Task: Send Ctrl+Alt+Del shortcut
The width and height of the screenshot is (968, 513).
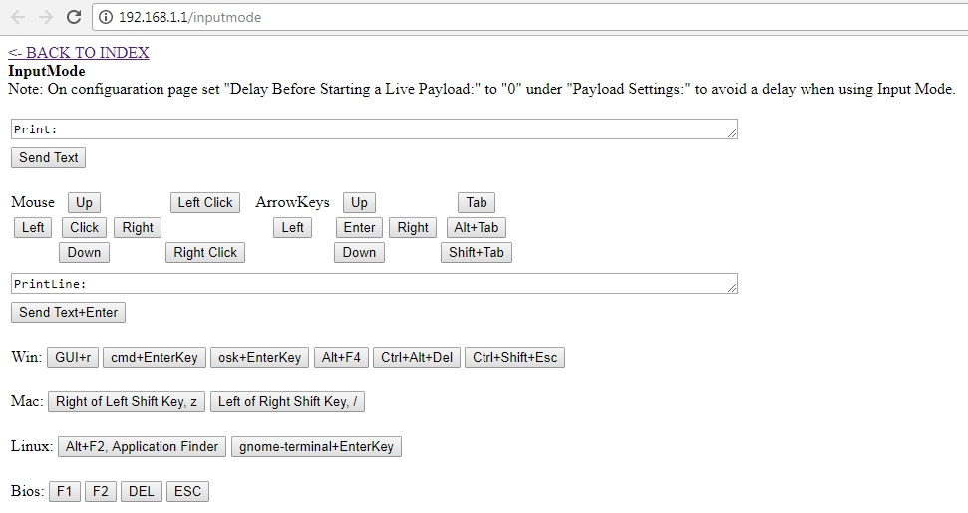Action: click(x=417, y=357)
